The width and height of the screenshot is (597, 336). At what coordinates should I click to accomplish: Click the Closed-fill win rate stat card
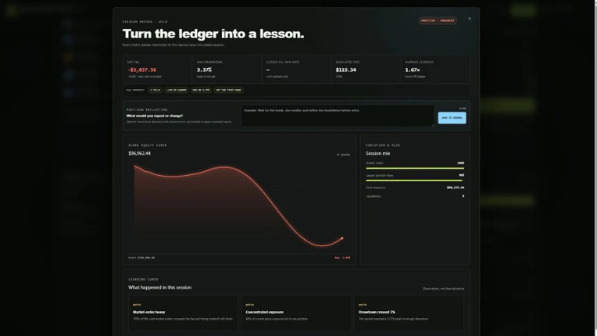(x=296, y=69)
